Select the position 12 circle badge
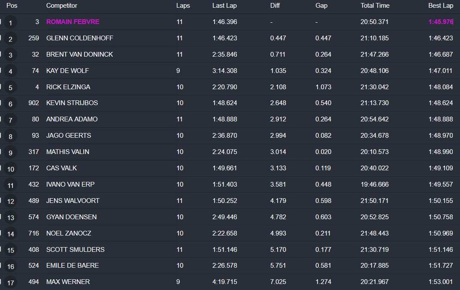460x290 pixels. (x=11, y=202)
